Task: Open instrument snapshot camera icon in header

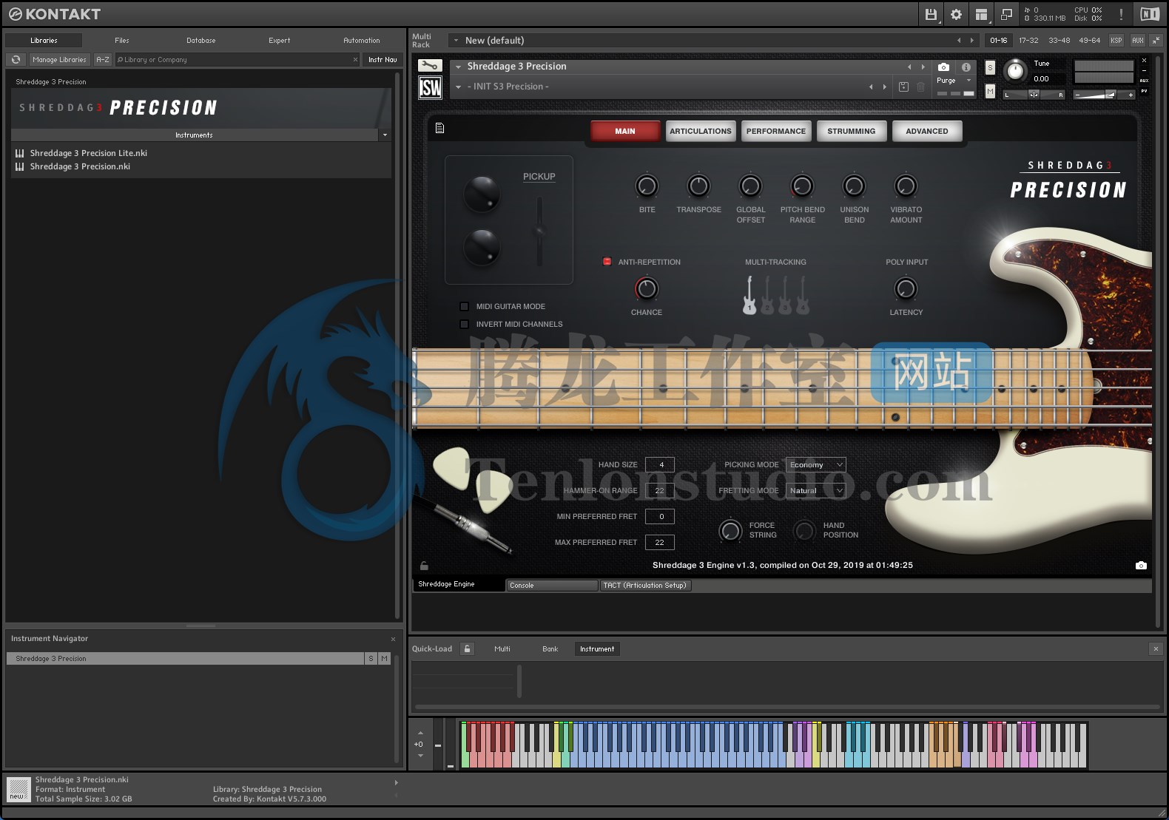Action: pos(943,67)
